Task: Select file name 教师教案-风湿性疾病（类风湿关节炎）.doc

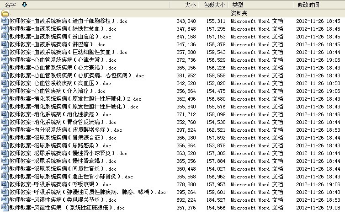Action: point(63,199)
